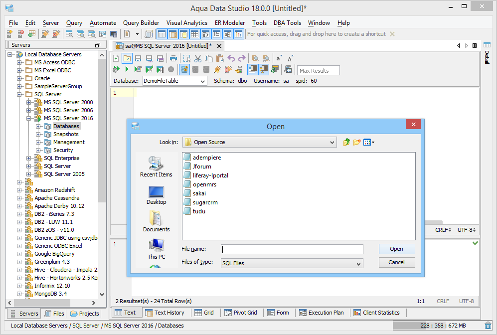
Task: Click the Max Results input field
Action: click(x=318, y=70)
